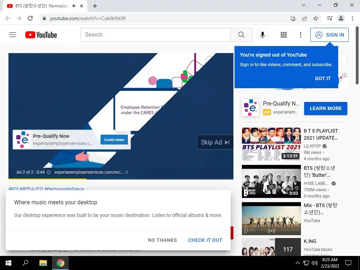Viewport: 360px width, 270px height.
Task: Open the network status tray icon
Action: (x=306, y=263)
